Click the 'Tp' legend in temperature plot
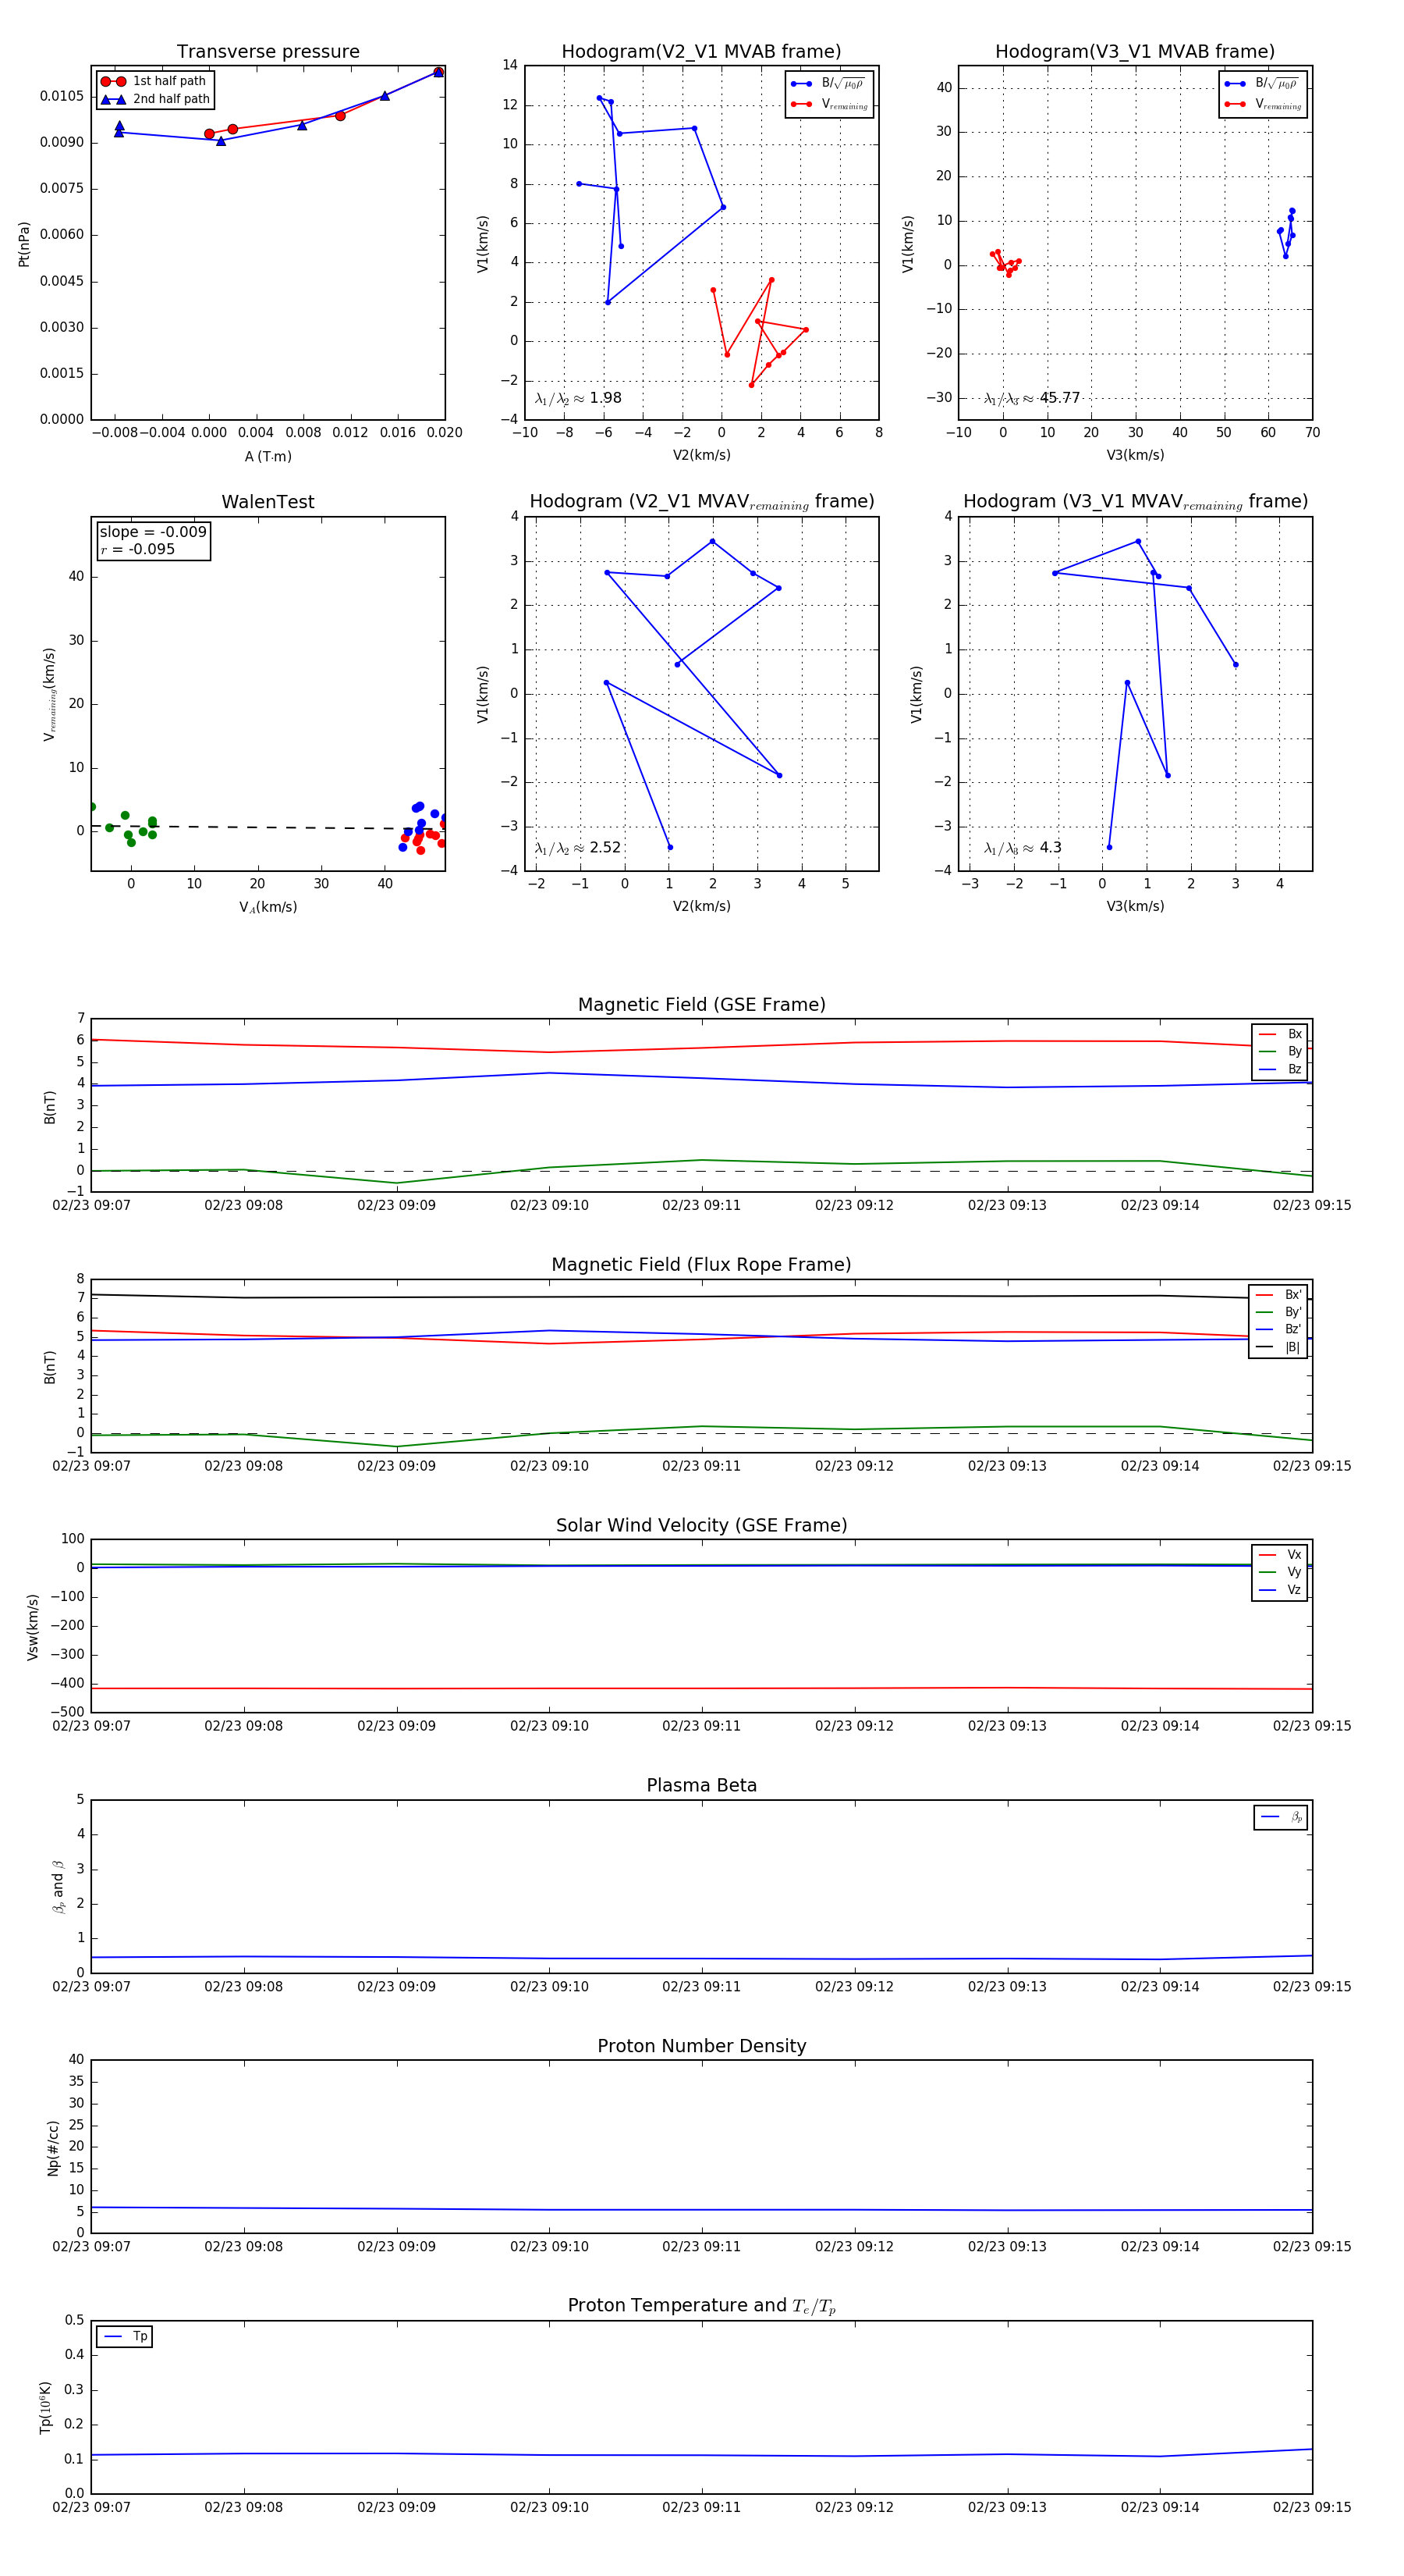 point(125,2337)
